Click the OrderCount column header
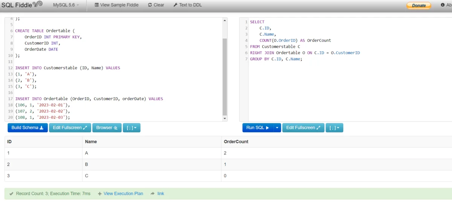The image size is (452, 202). tap(236, 142)
